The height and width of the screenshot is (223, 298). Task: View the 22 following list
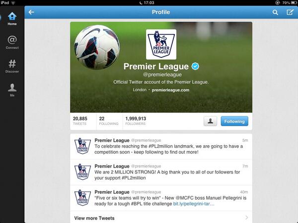pyautogui.click(x=108, y=121)
